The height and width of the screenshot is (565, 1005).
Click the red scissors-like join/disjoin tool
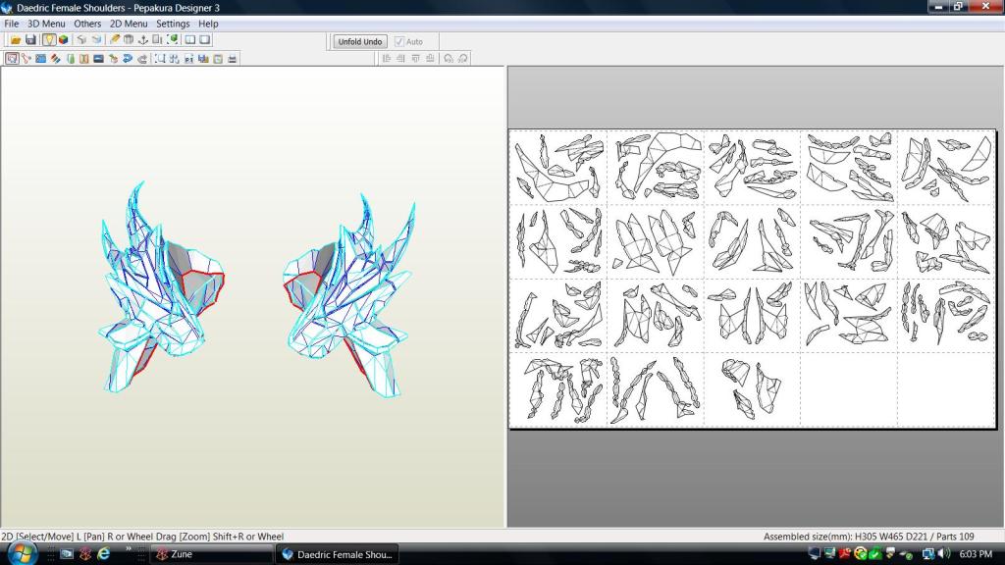[x=26, y=58]
